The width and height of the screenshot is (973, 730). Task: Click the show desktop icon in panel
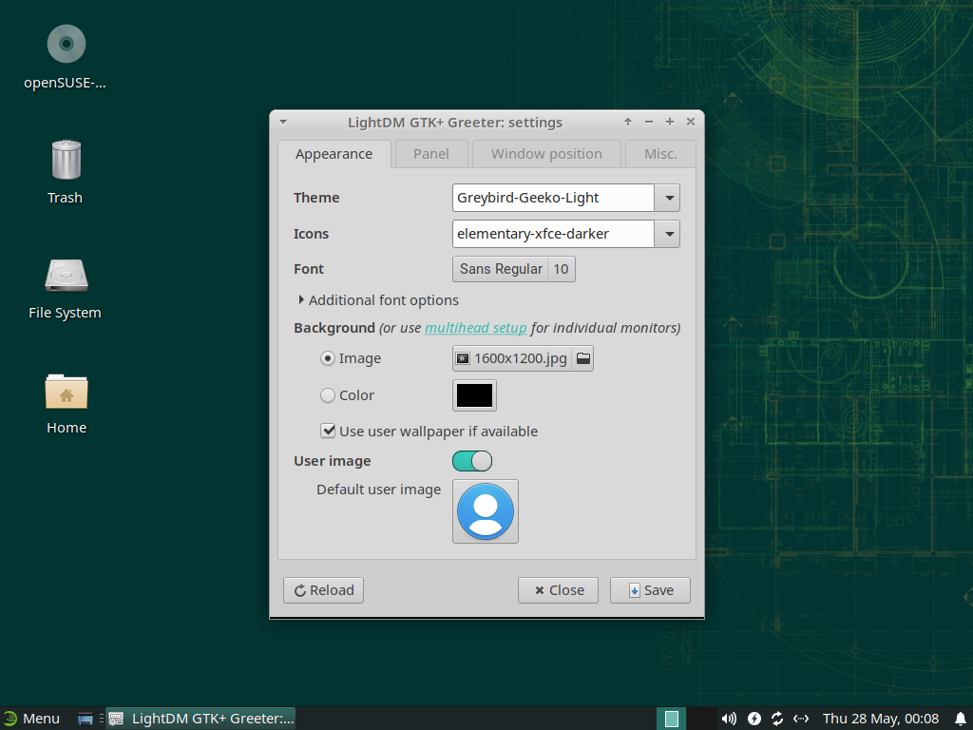click(85, 719)
